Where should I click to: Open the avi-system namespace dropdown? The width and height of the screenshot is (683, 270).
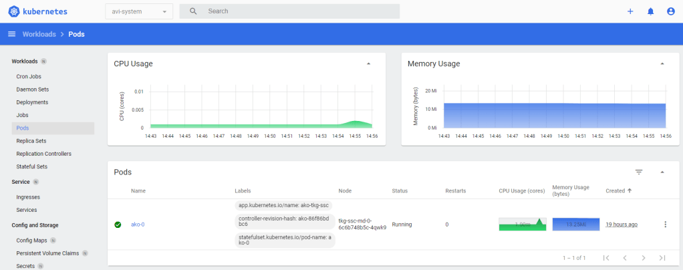138,11
